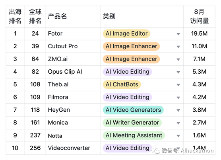The width and height of the screenshot is (221, 160).
Task: Open the dropdown arrow in Fotor row
Action: 178,34
